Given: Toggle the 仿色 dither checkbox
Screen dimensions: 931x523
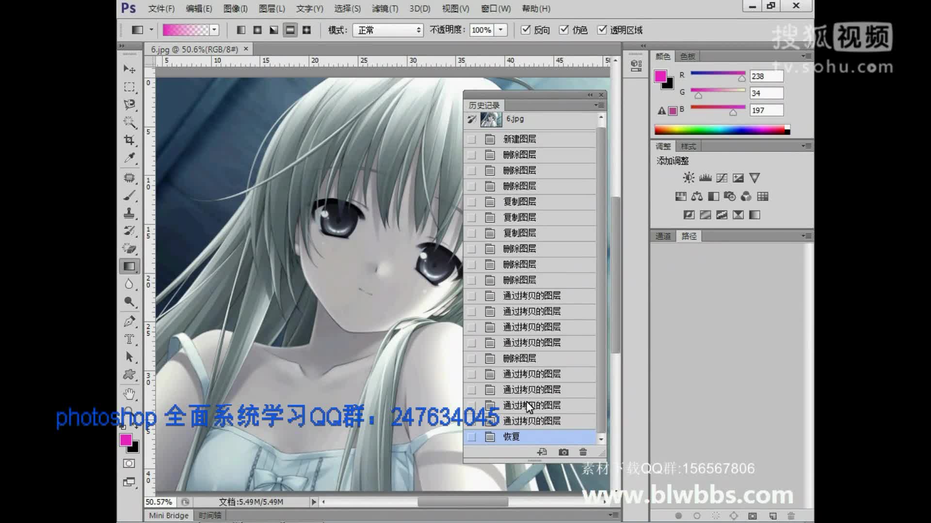Looking at the screenshot, I should (564, 30).
